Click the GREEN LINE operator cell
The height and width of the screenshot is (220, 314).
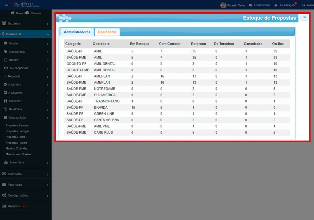tap(104, 113)
